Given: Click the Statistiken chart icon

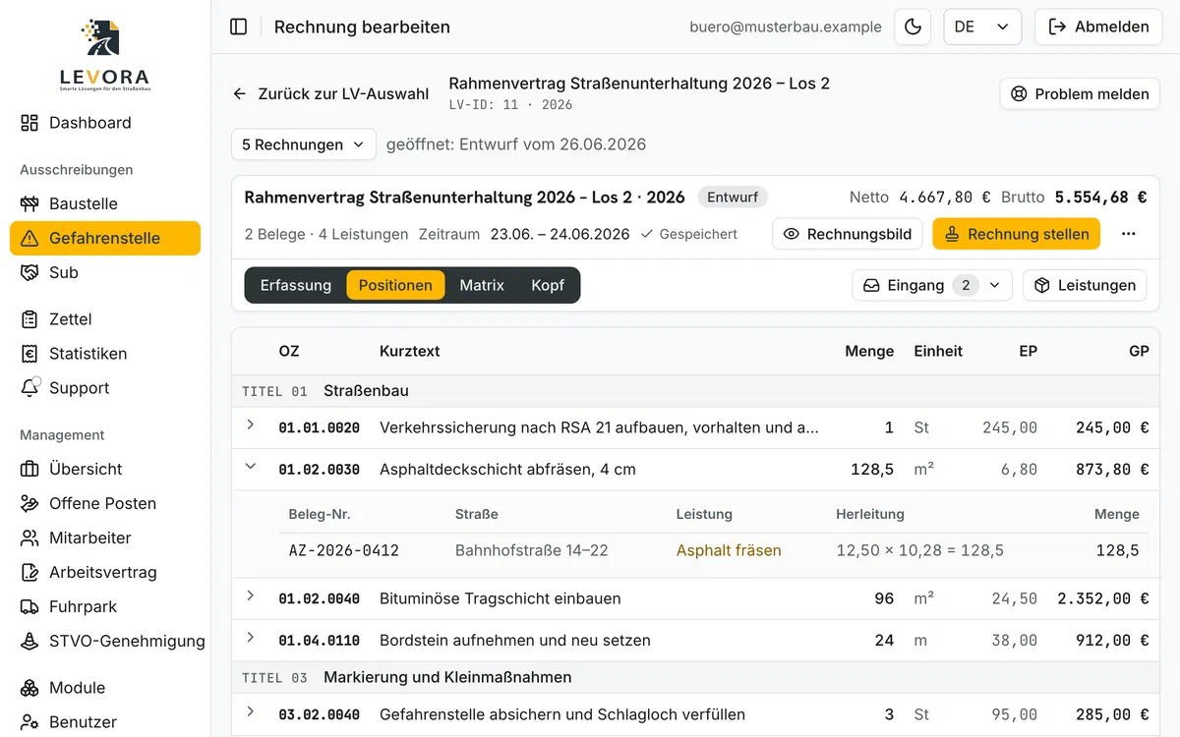Looking at the screenshot, I should [29, 354].
